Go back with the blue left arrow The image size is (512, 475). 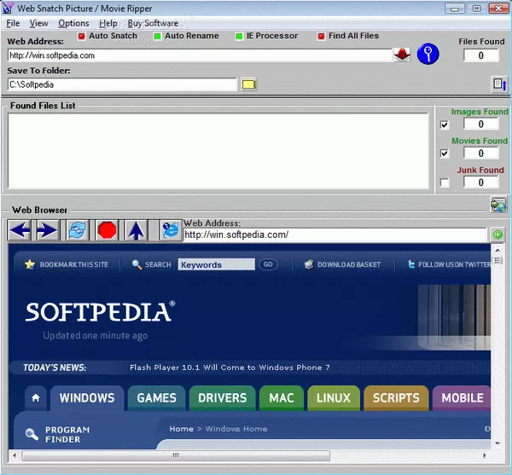(x=20, y=230)
